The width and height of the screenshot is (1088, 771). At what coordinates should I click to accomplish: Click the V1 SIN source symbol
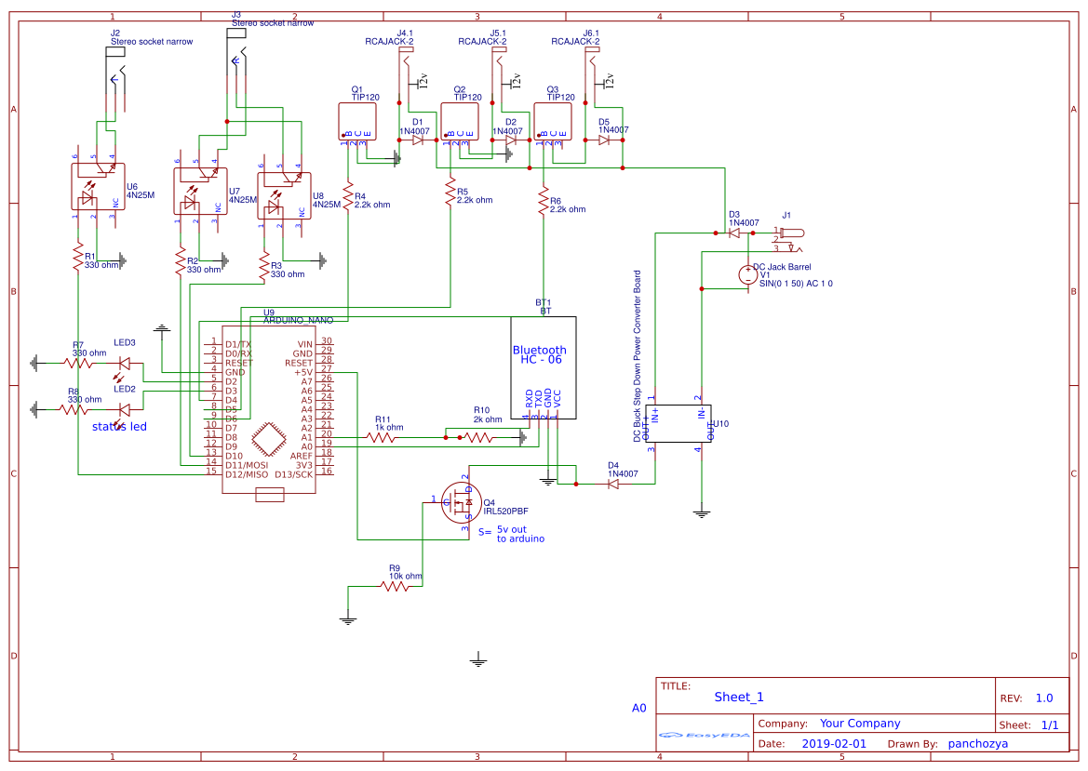tap(749, 273)
